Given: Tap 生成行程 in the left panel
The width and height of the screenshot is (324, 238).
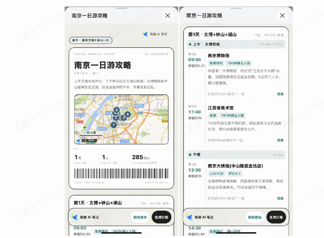Looking at the screenshot, I should point(161,217).
